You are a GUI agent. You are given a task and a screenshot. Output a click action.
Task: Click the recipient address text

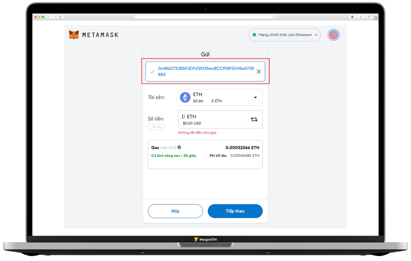coord(206,71)
